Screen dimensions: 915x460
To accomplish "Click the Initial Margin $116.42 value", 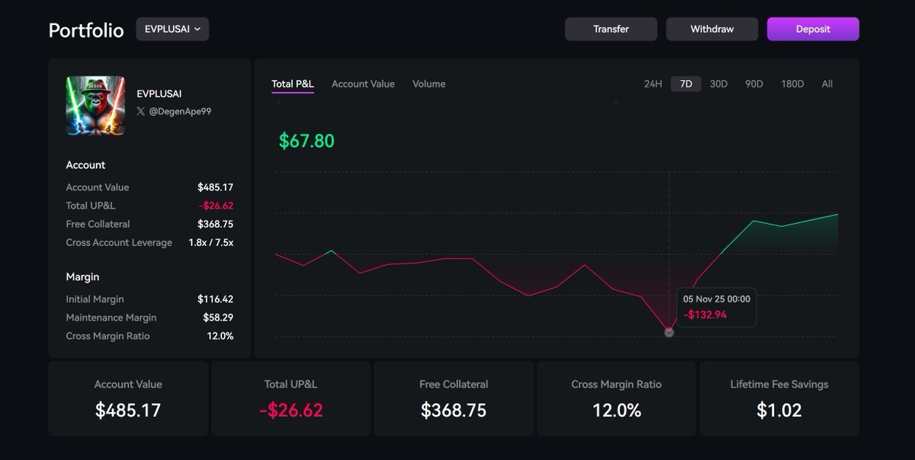I will pos(215,299).
